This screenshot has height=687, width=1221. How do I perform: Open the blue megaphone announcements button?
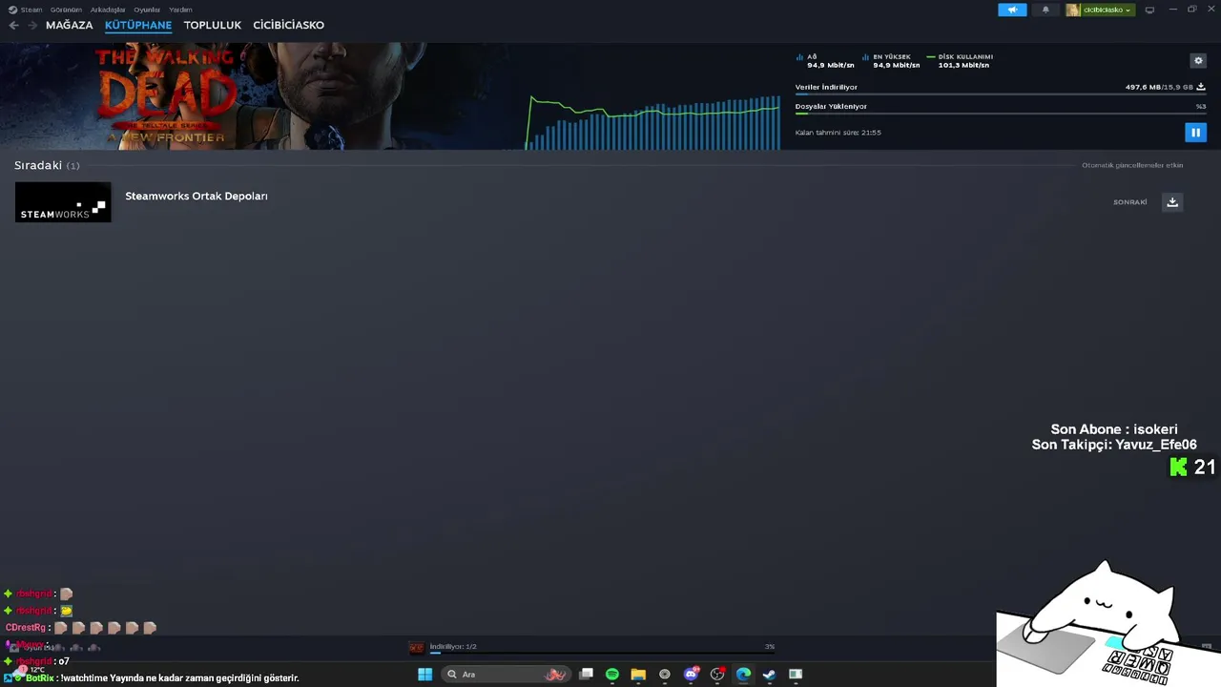pos(1012,10)
